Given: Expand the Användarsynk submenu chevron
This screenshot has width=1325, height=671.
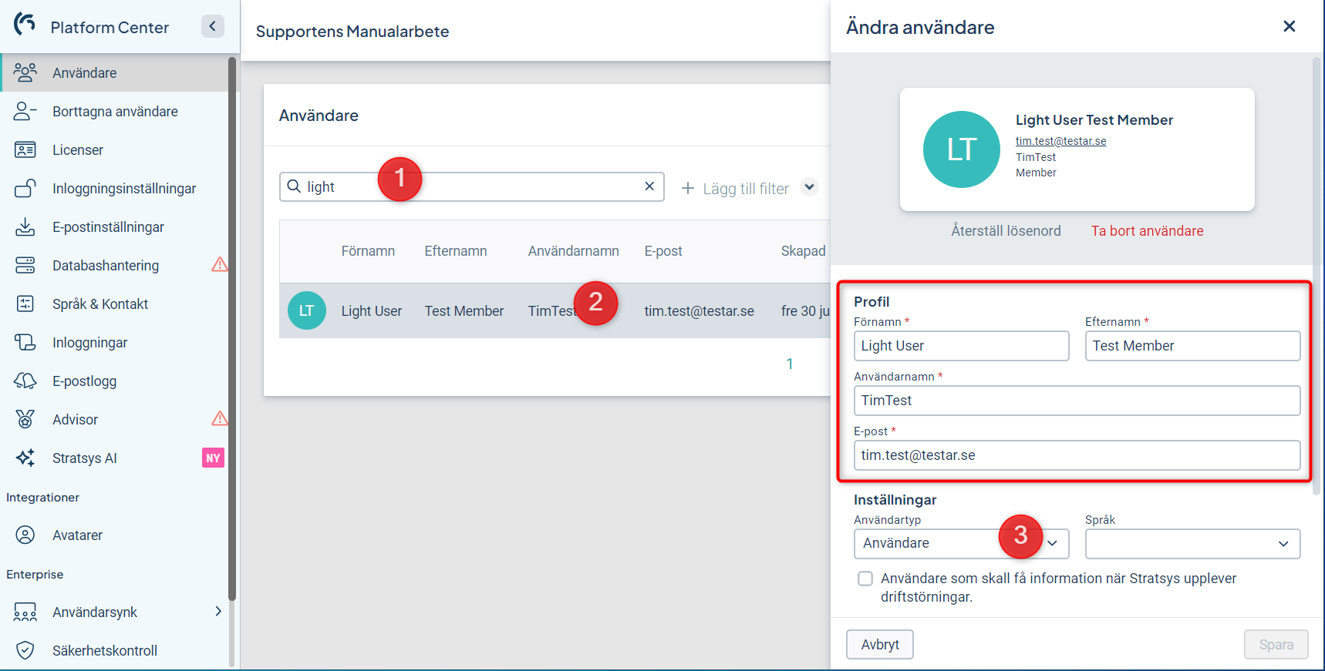Looking at the screenshot, I should click(x=218, y=612).
